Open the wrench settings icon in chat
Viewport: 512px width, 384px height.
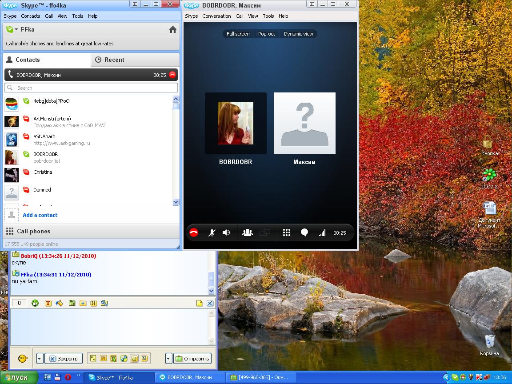coord(124,358)
